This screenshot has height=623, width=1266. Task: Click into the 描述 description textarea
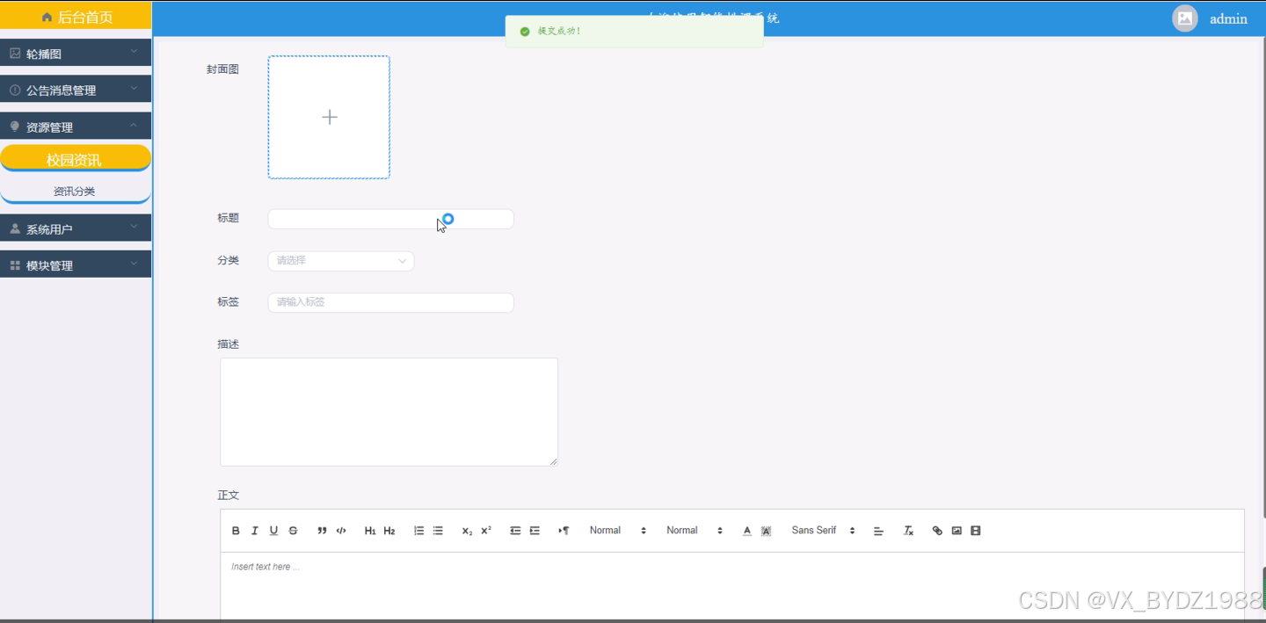pyautogui.click(x=389, y=411)
